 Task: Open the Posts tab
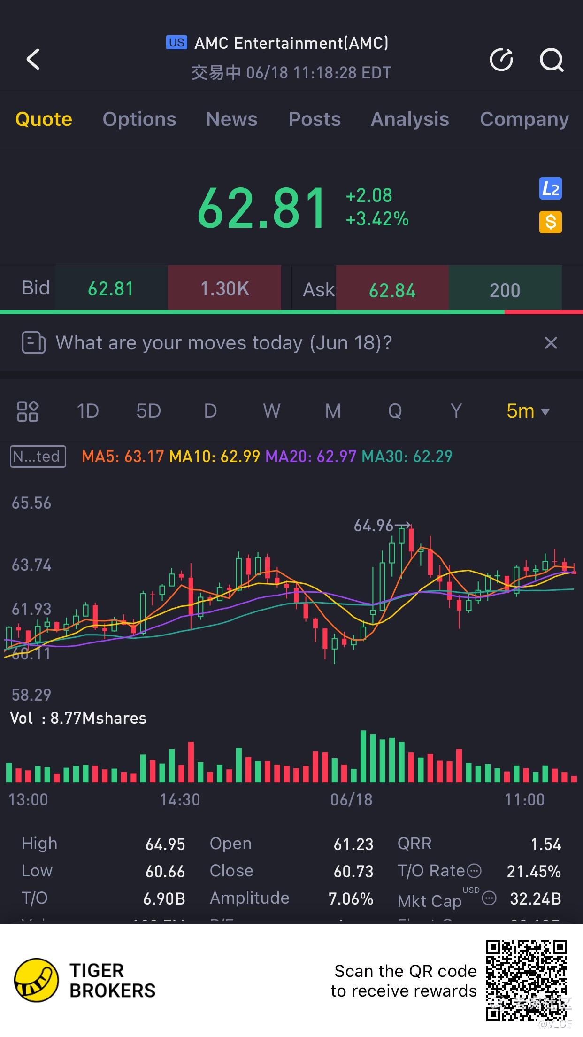pyautogui.click(x=315, y=119)
